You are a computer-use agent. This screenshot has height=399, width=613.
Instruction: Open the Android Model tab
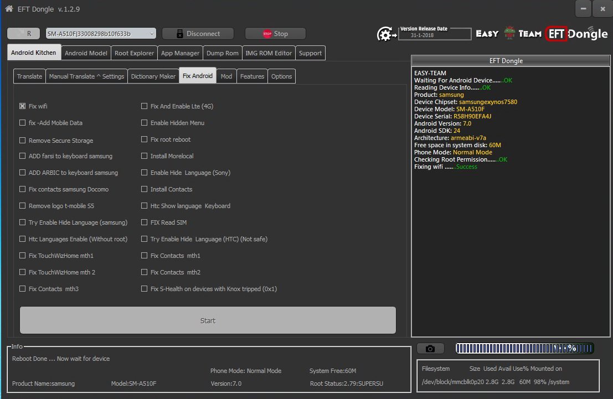click(86, 53)
